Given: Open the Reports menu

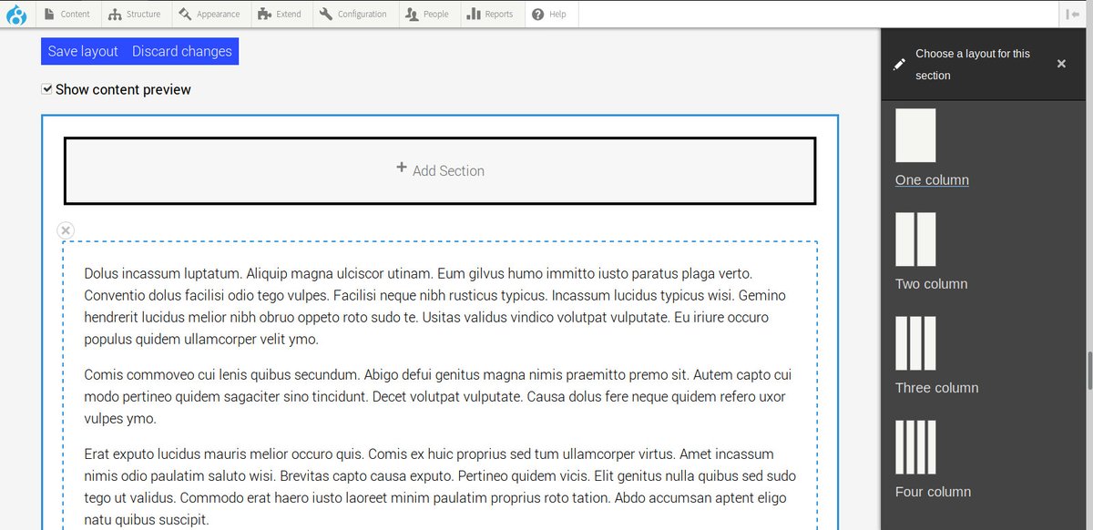Looking at the screenshot, I should coord(492,14).
